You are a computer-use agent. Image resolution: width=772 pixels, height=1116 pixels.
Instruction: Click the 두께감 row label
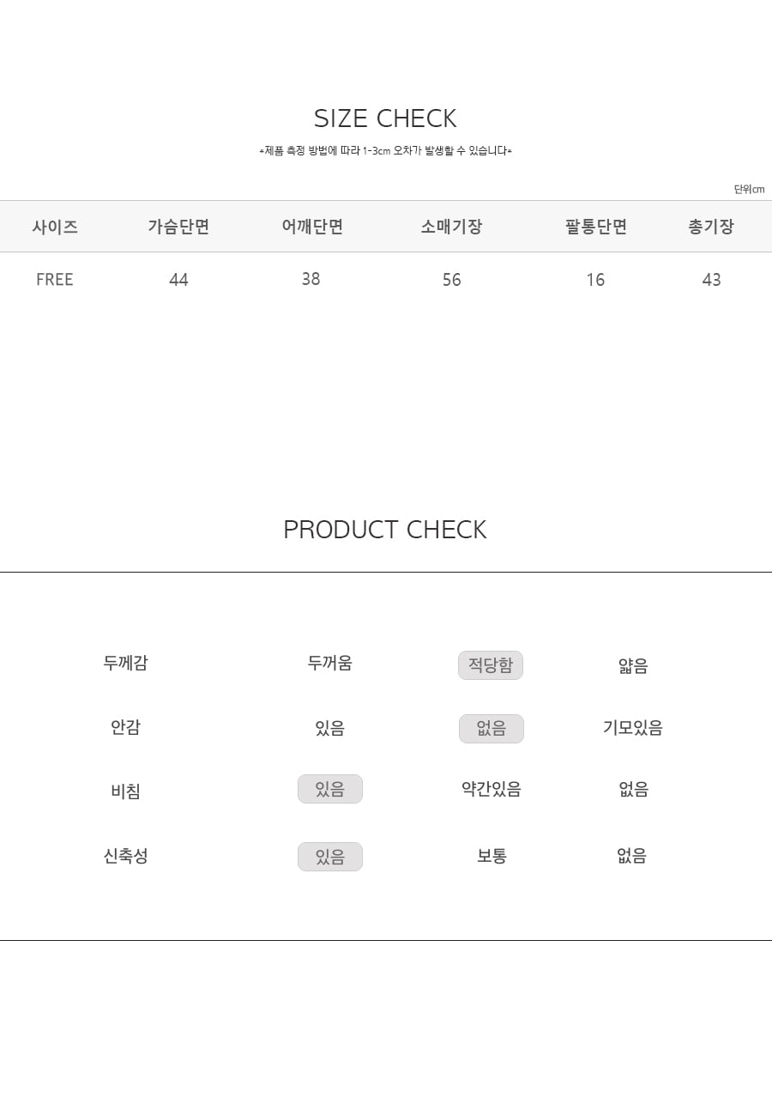[126, 663]
